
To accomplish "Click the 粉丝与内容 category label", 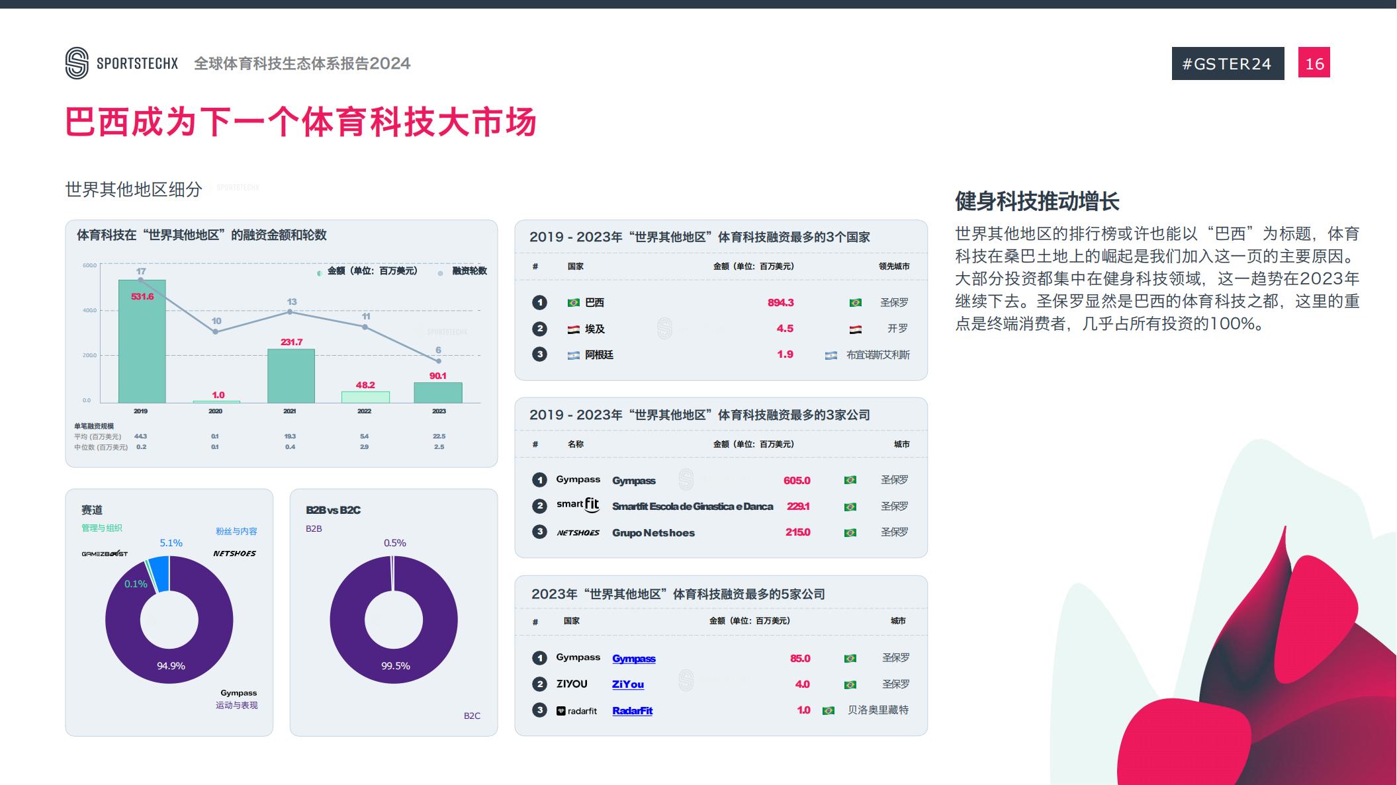I will 236,531.
